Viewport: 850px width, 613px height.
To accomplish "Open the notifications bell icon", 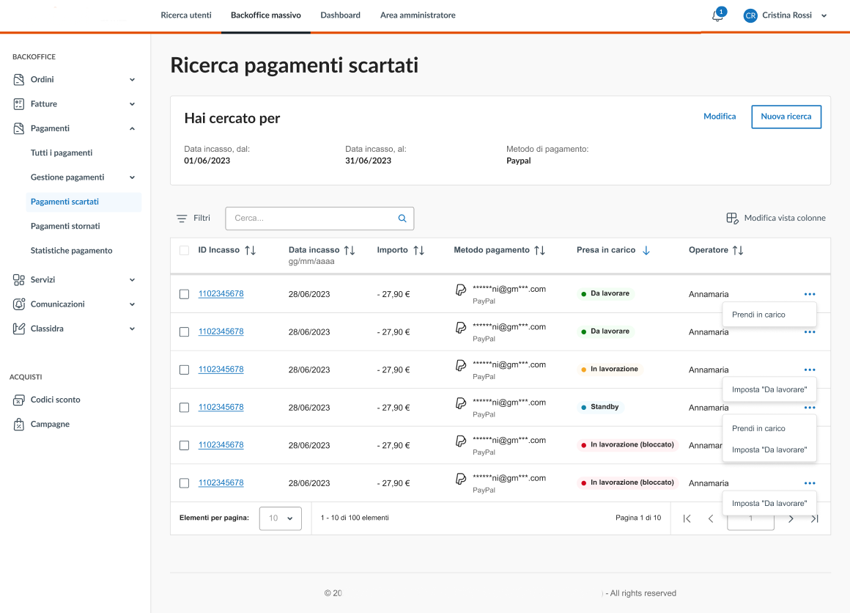I will pyautogui.click(x=717, y=16).
